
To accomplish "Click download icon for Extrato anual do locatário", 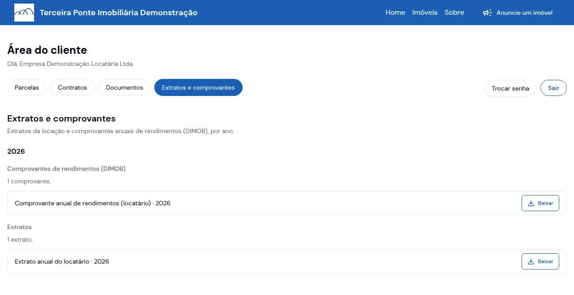I will pos(531,261).
